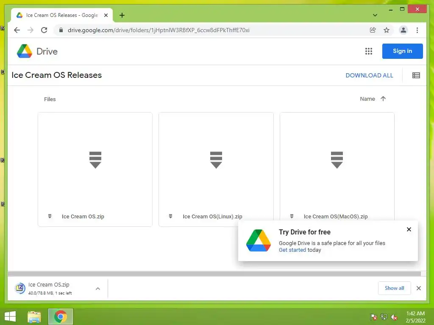Expand download options chevron for Ice Cream OS.zip
The width and height of the screenshot is (434, 325).
pos(98,289)
